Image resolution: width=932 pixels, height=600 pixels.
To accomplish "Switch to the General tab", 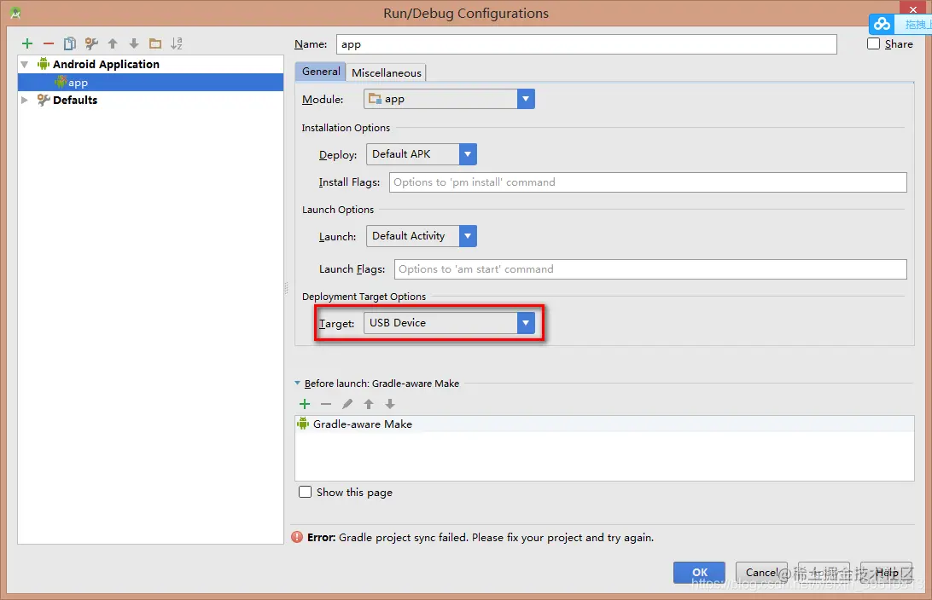I will (x=320, y=72).
